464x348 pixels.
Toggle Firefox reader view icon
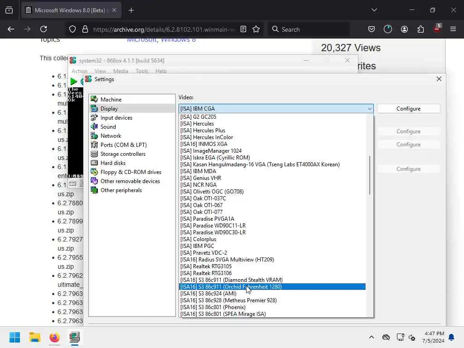point(243,29)
